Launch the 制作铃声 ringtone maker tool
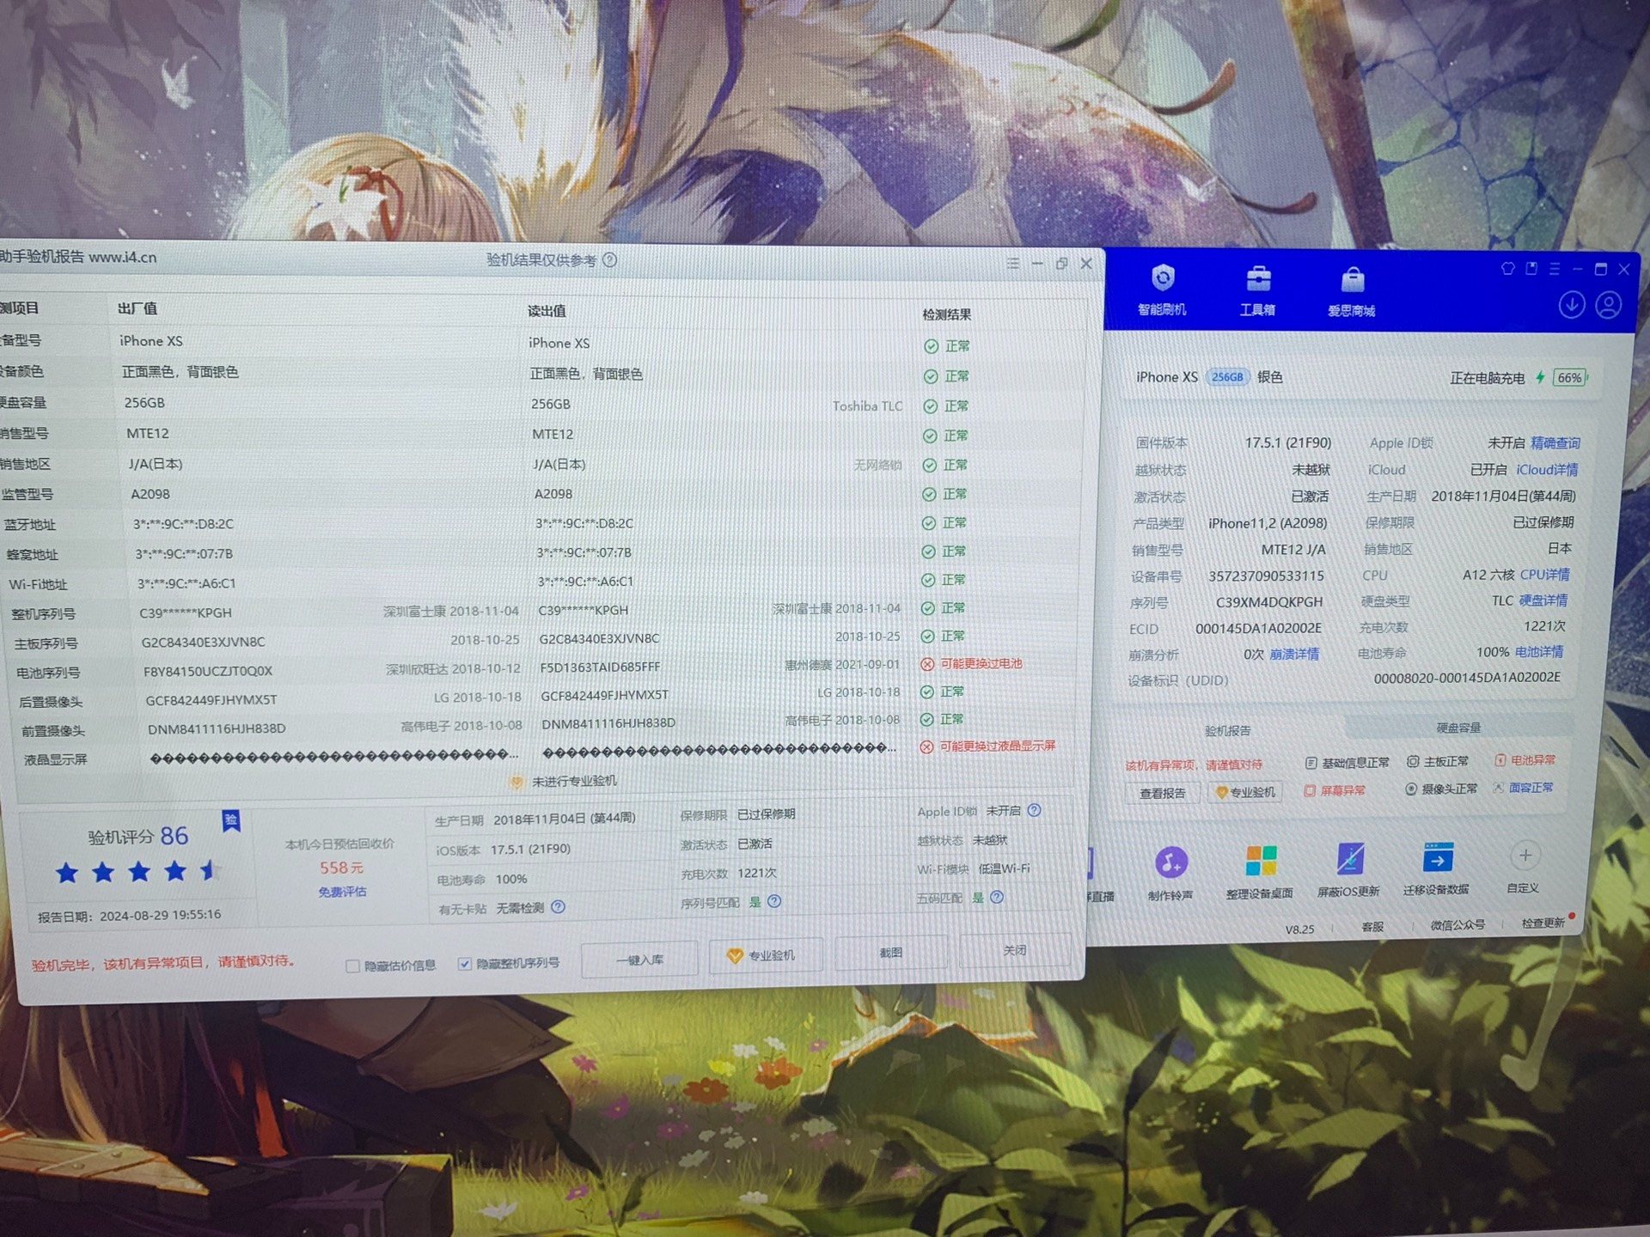Screen dimensions: 1650x1237 (1170, 874)
